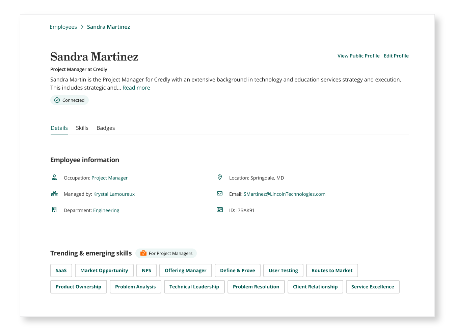This screenshot has width=454, height=331.
Task: Click Edit Profile
Action: click(396, 56)
